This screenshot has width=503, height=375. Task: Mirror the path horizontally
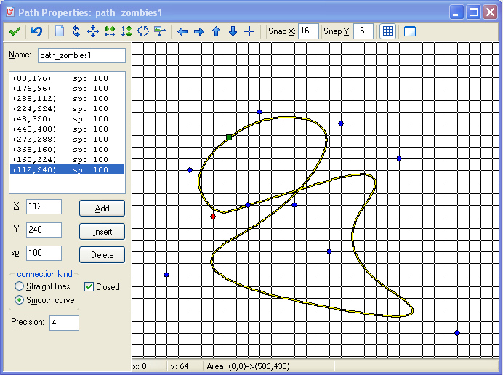coord(110,31)
